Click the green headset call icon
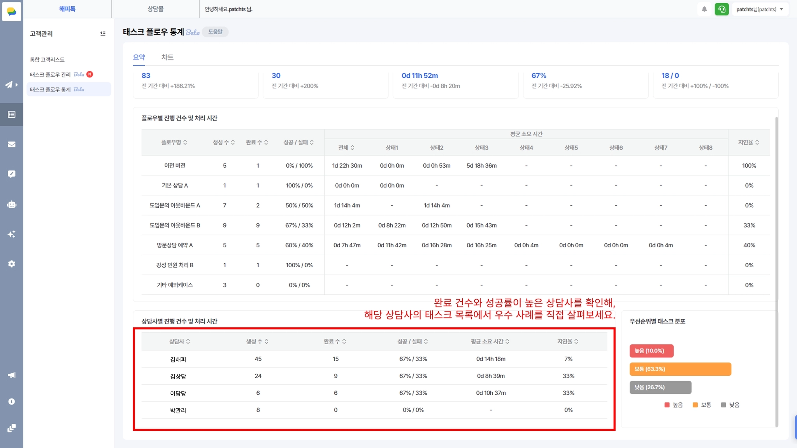This screenshot has width=797, height=448. [722, 9]
